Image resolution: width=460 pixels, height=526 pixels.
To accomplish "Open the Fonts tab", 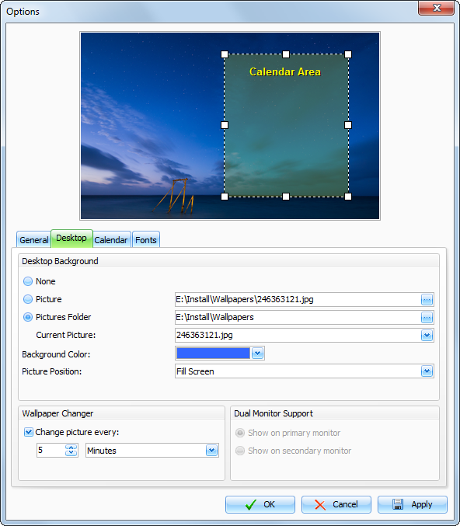I will (146, 240).
